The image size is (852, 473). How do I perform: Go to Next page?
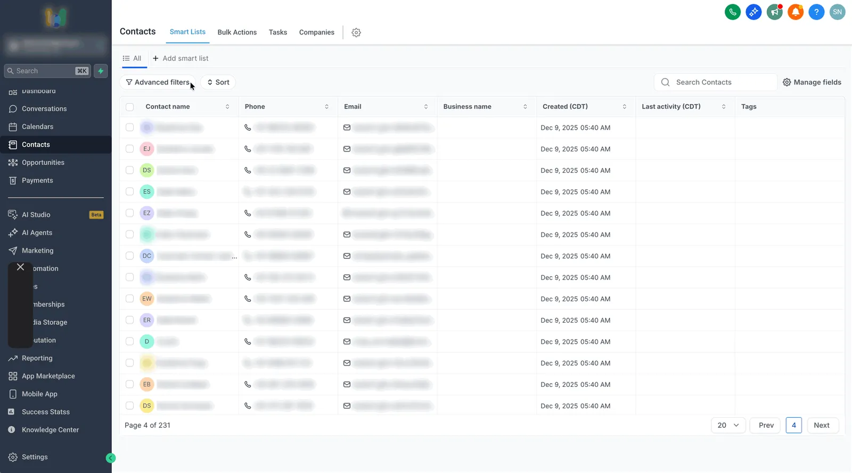click(822, 425)
